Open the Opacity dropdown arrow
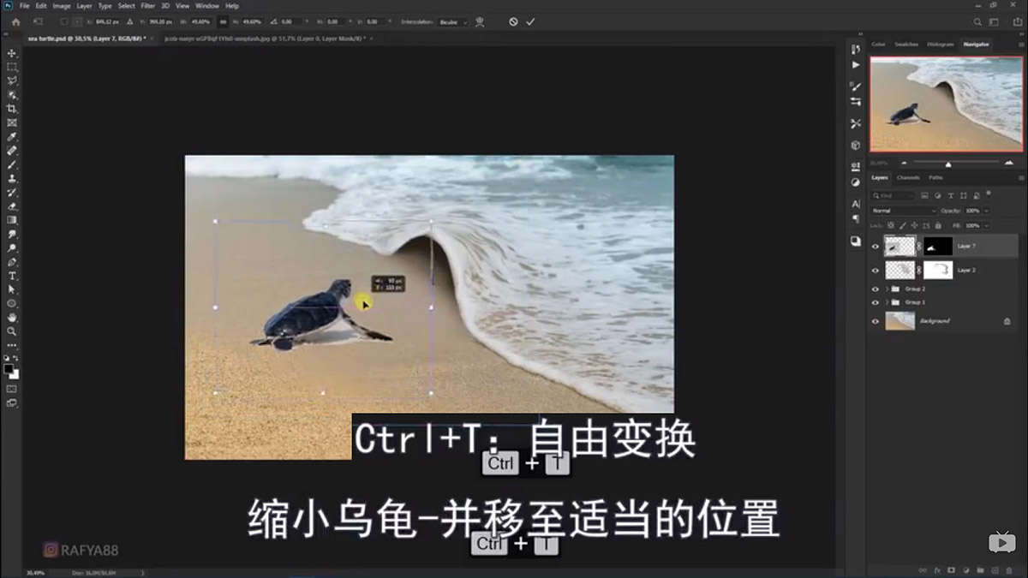1028x578 pixels. [x=985, y=210]
